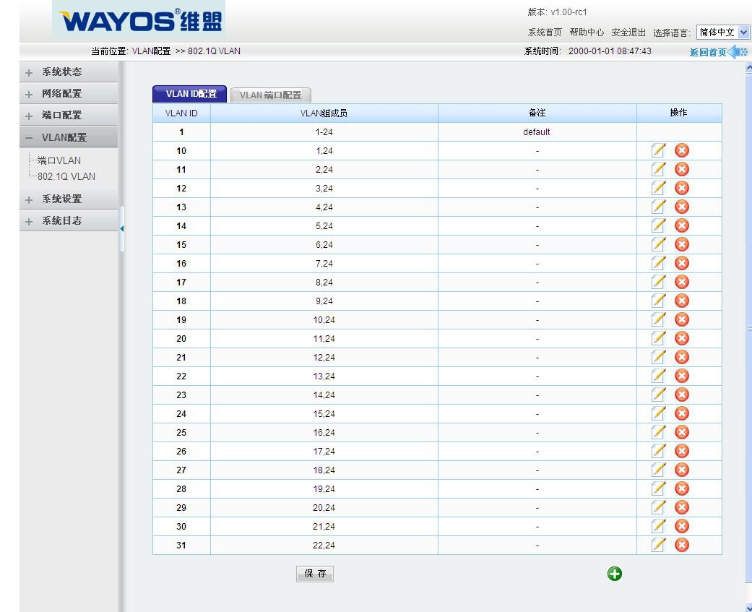The height and width of the screenshot is (612, 752).
Task: Open 端口VLAN in the sidebar tree
Action: click(59, 160)
